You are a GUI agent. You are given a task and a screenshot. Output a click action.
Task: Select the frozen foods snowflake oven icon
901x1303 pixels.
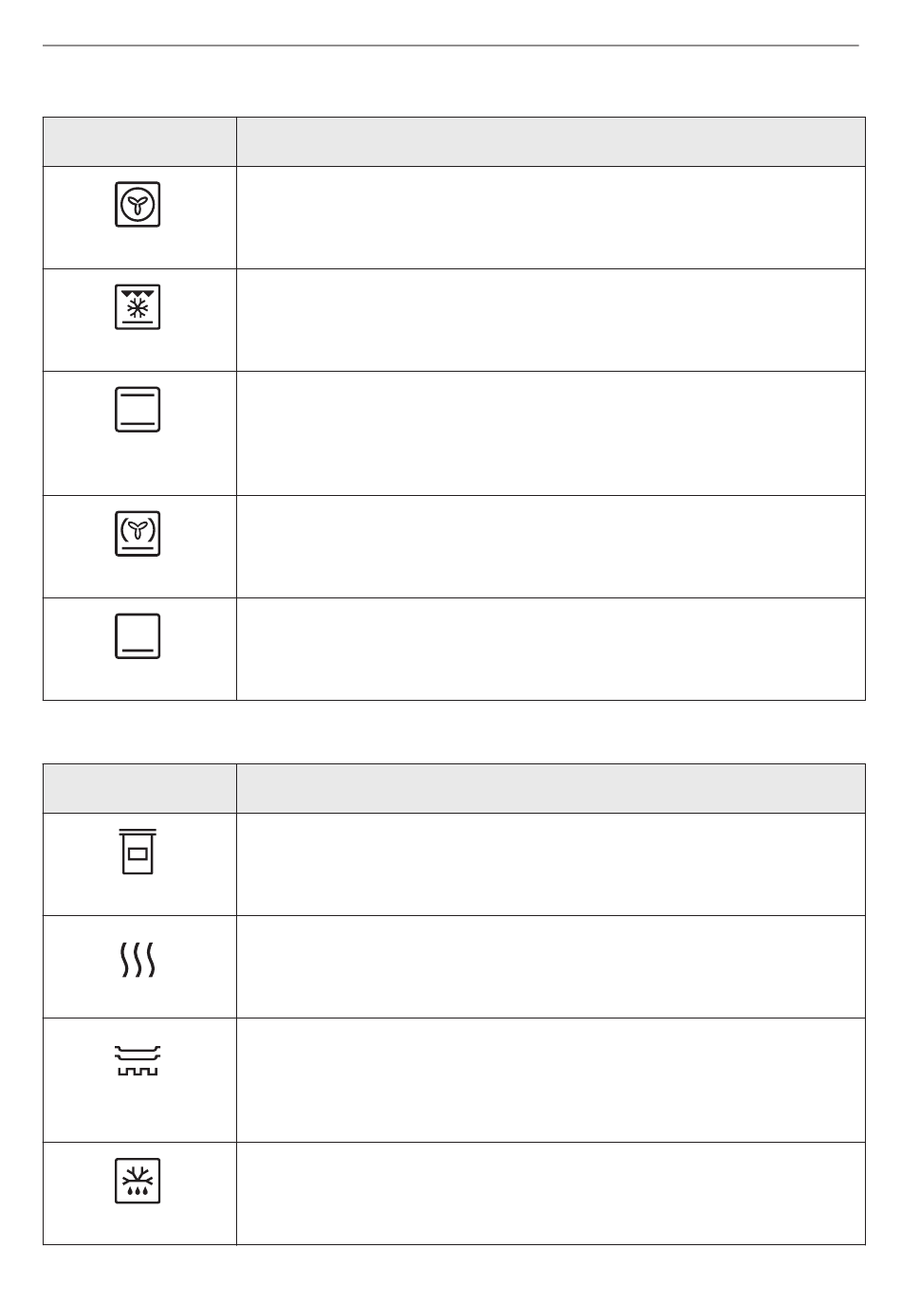click(x=138, y=306)
